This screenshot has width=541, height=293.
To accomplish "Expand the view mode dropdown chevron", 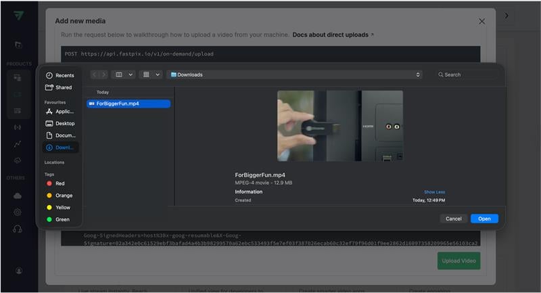I will [x=131, y=74].
